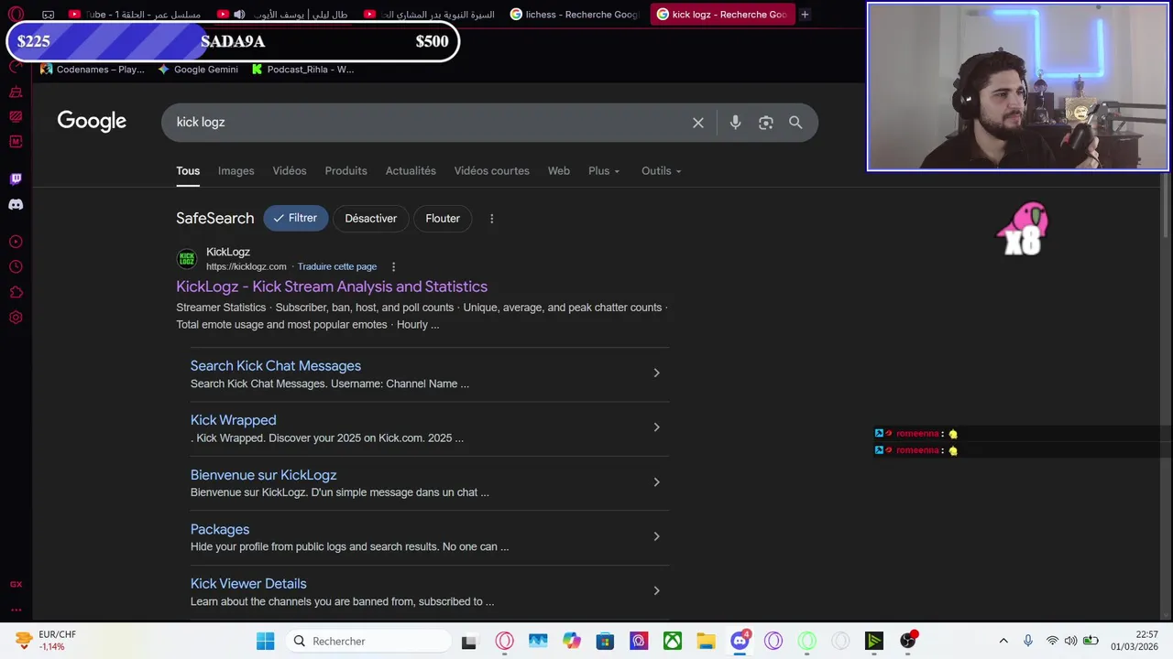Click the KickLogz site favicon

pyautogui.click(x=187, y=259)
